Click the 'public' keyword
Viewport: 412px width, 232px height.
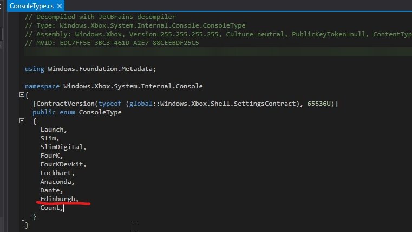(44, 112)
